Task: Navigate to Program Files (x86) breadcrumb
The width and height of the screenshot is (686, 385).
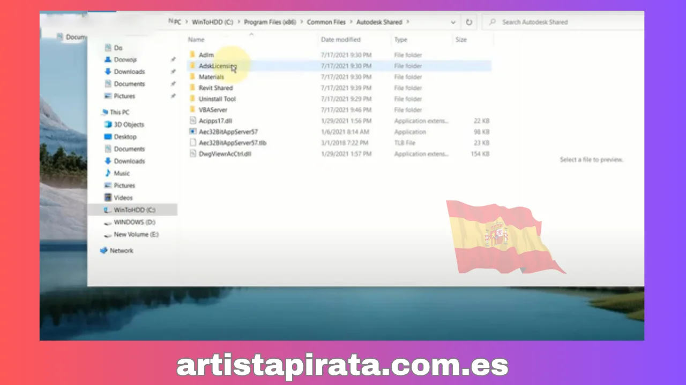Action: (x=270, y=22)
